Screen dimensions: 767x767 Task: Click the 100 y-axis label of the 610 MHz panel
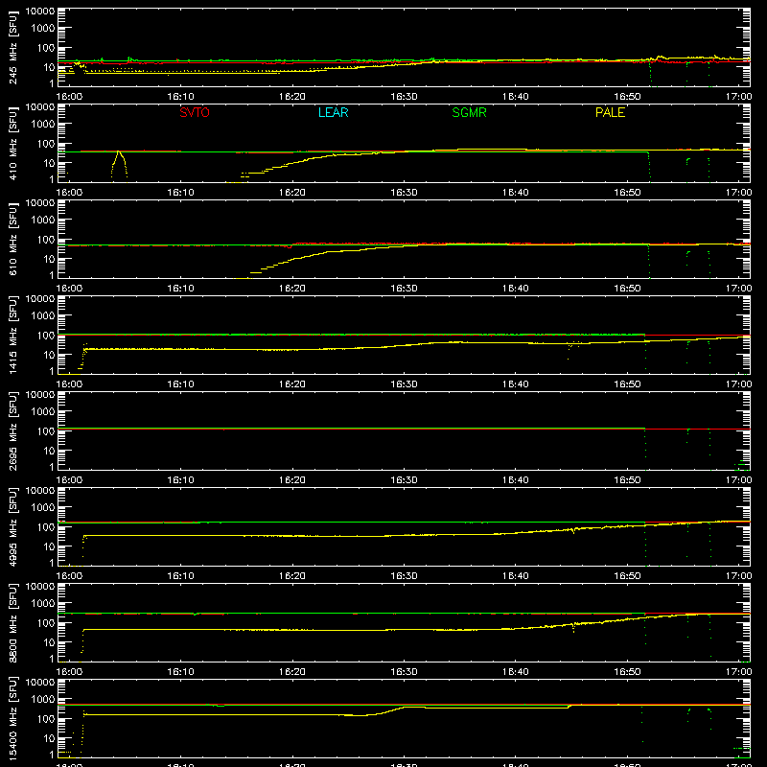45,240
